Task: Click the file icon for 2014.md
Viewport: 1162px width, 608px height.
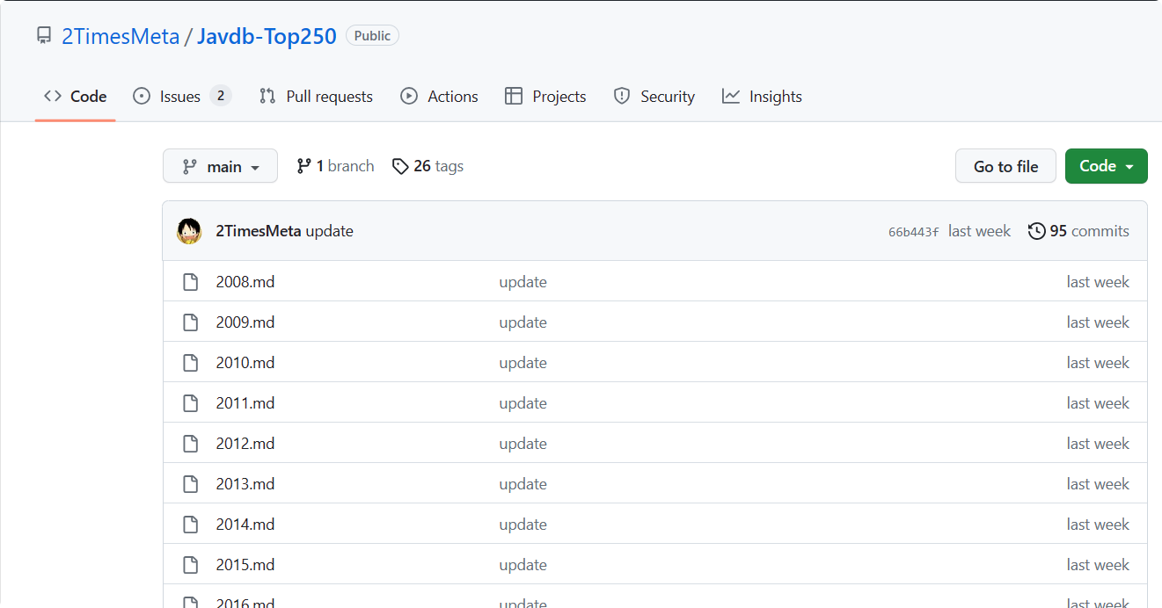Action: point(190,525)
